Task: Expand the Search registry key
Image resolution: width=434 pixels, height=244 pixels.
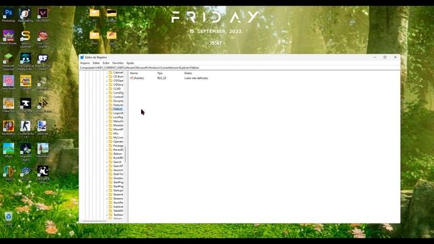Action: (x=107, y=162)
